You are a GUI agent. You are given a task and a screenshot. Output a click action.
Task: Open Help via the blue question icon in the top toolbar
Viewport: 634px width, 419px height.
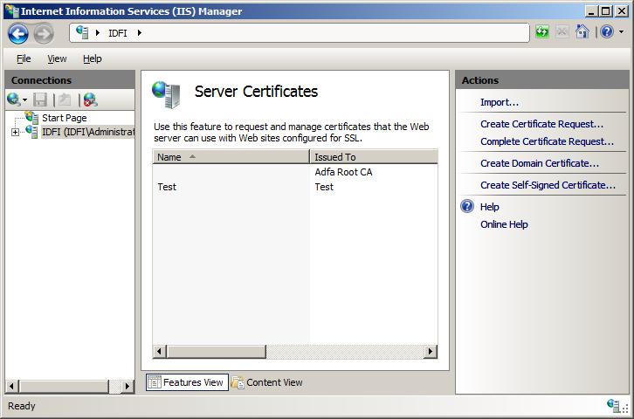607,31
